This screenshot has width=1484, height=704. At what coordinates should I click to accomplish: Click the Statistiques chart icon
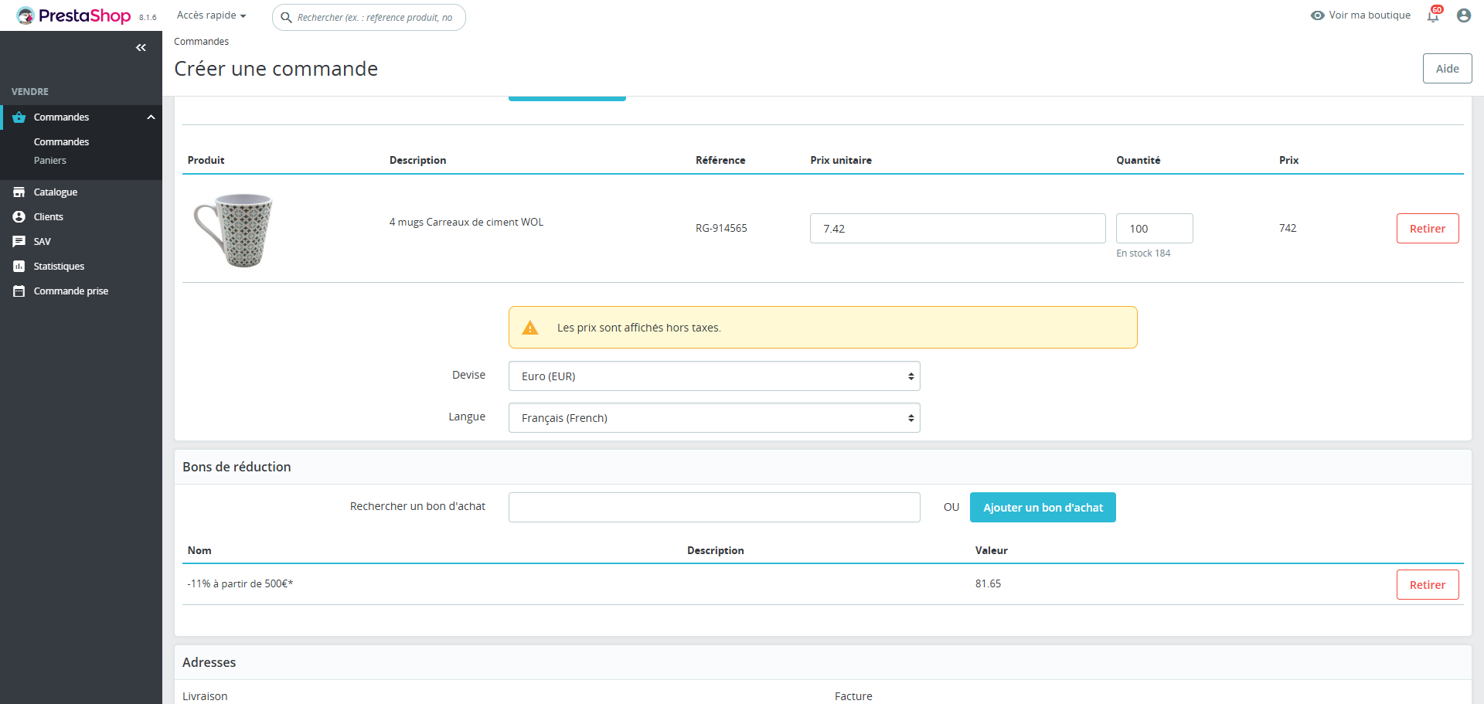pos(19,267)
